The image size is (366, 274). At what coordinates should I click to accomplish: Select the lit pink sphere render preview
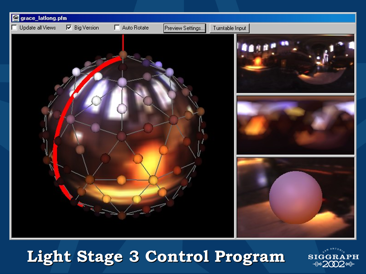(296, 198)
